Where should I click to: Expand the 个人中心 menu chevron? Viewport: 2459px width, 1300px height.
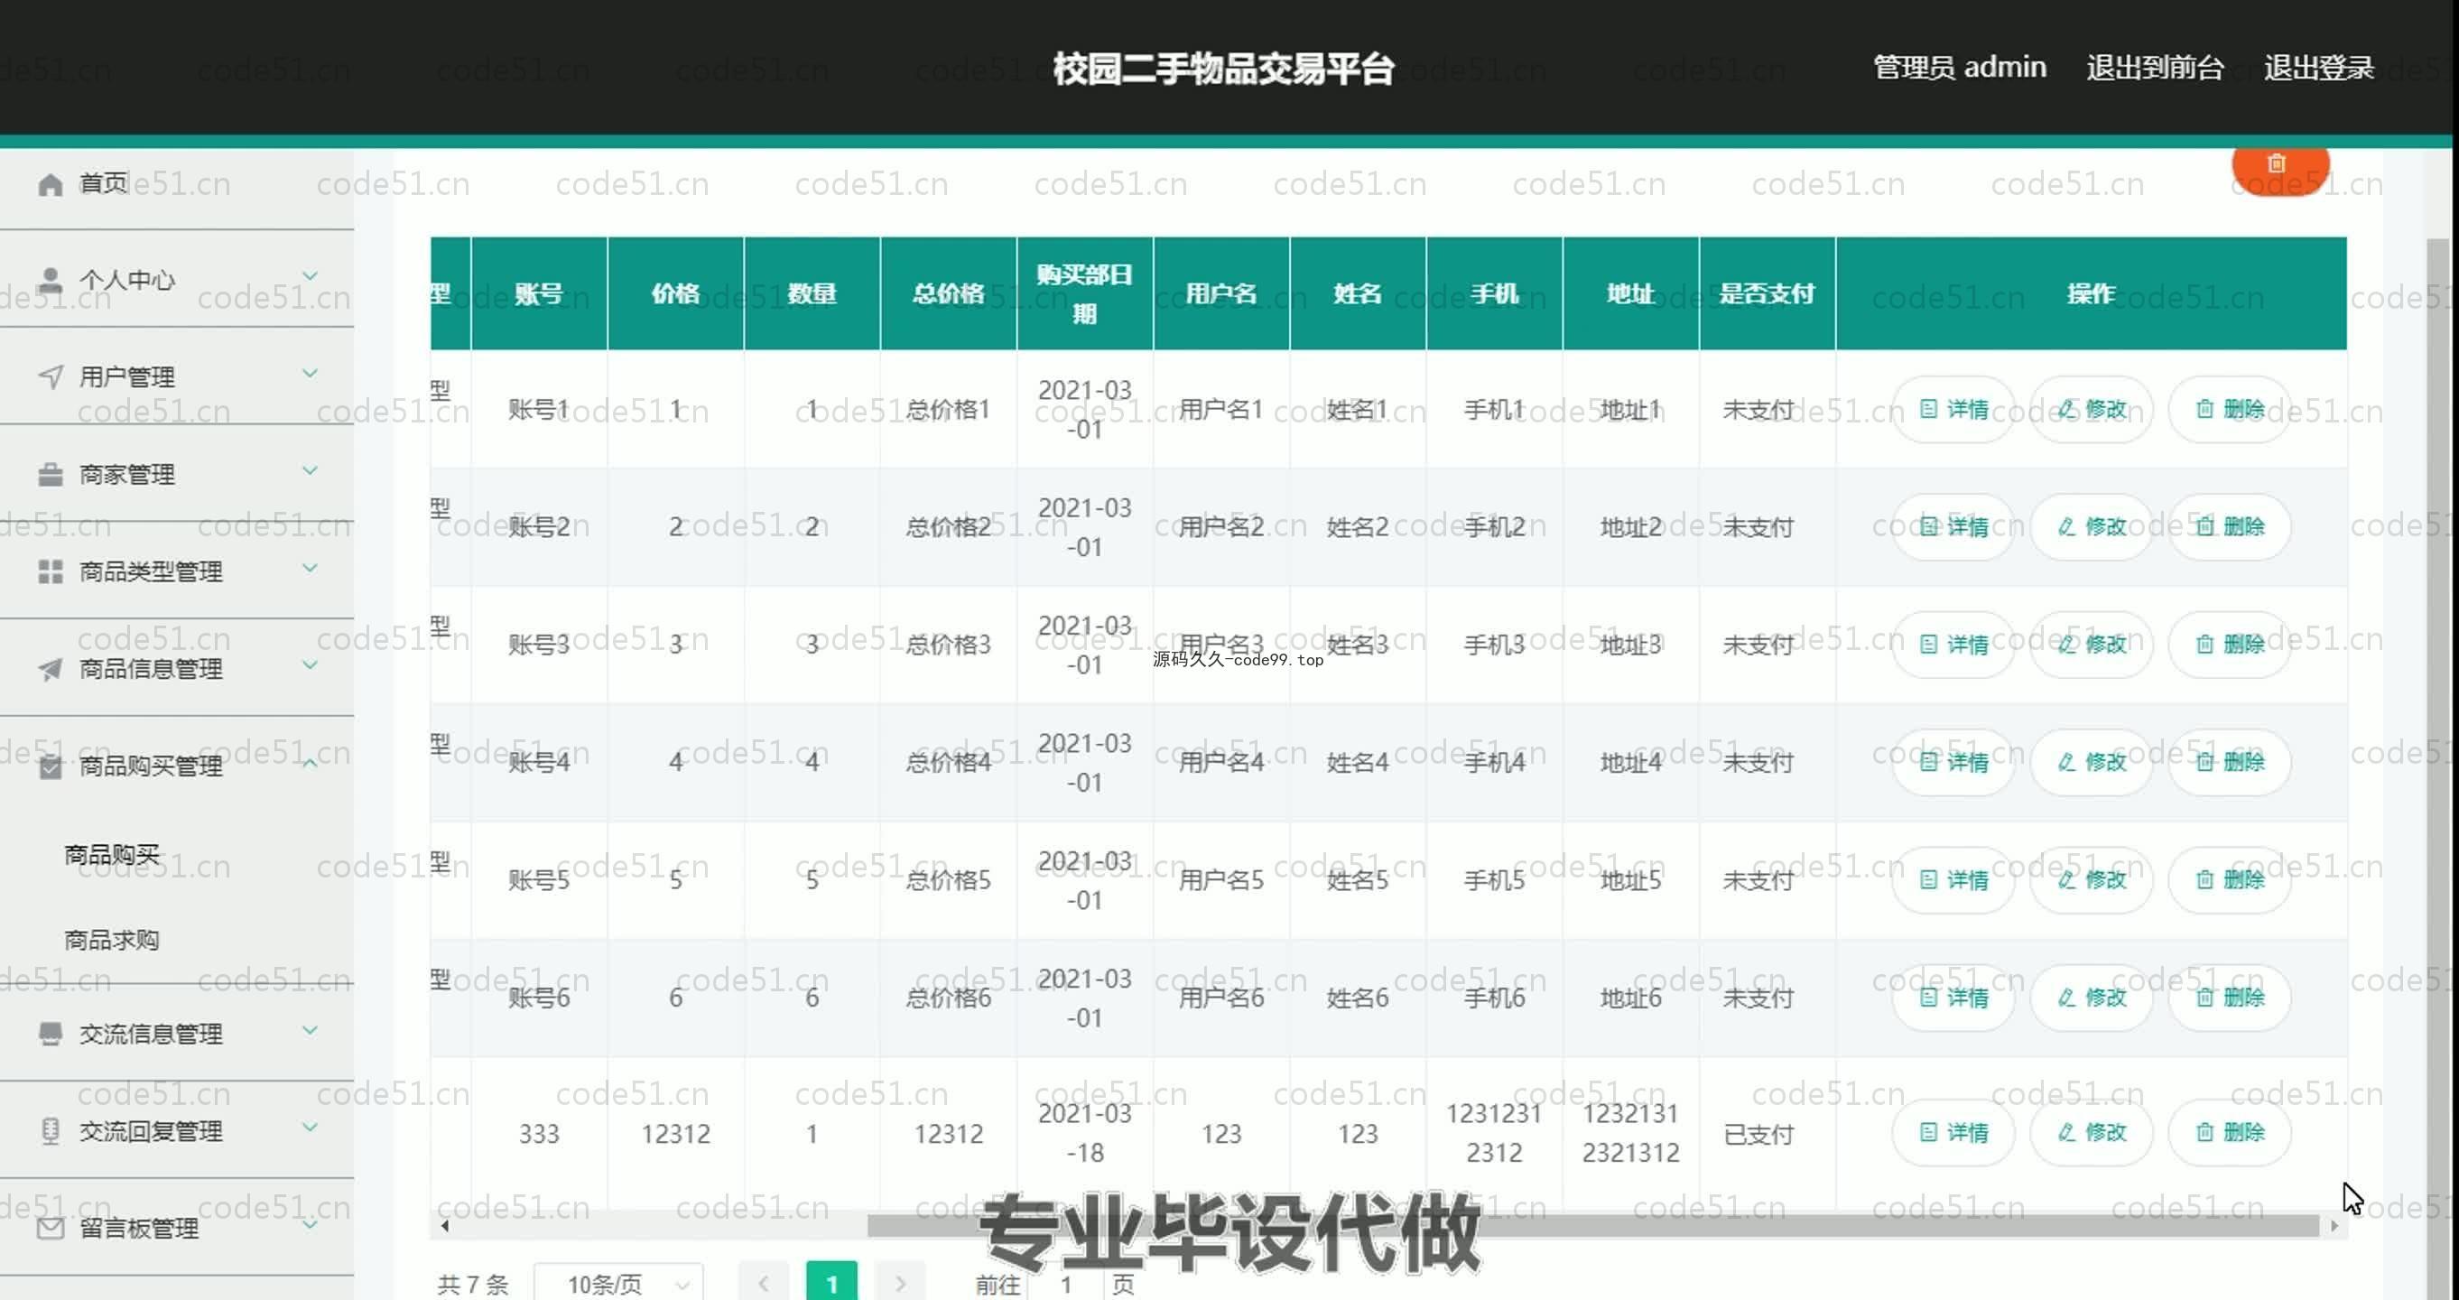click(311, 276)
